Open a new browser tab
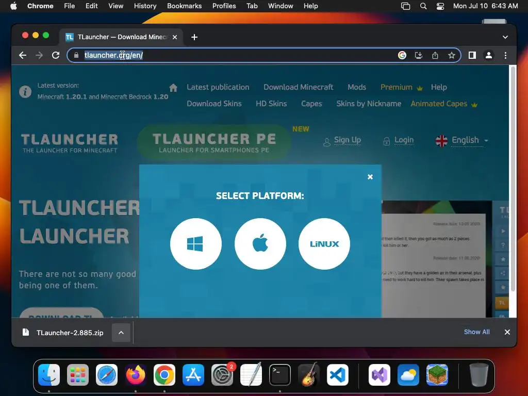Image resolution: width=528 pixels, height=396 pixels. click(x=194, y=37)
